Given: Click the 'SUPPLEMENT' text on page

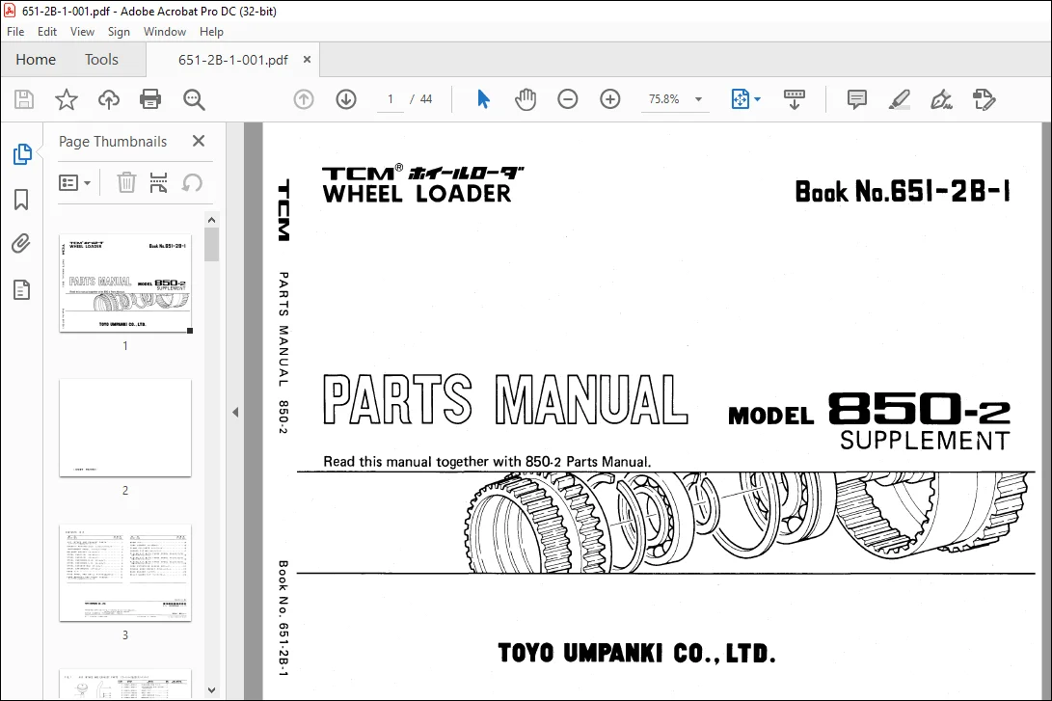Looking at the screenshot, I should click(925, 441).
